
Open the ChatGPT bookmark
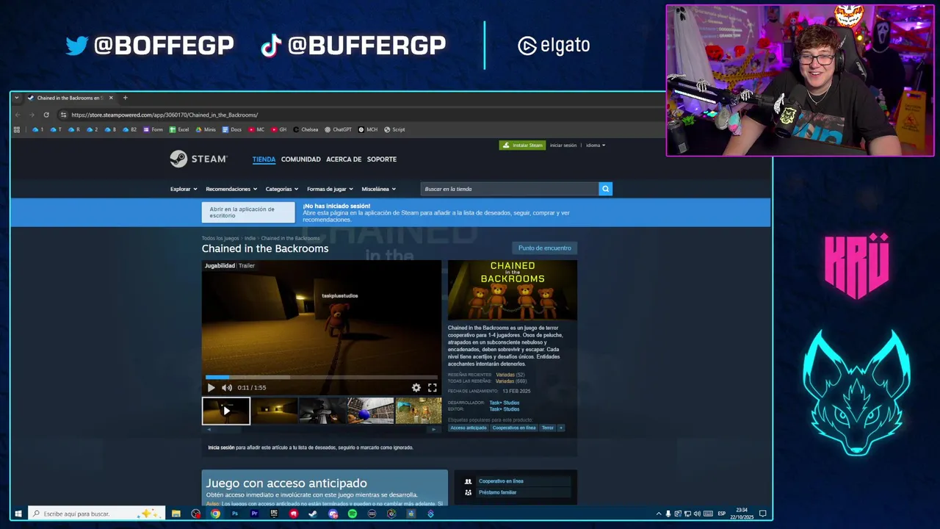[338, 129]
